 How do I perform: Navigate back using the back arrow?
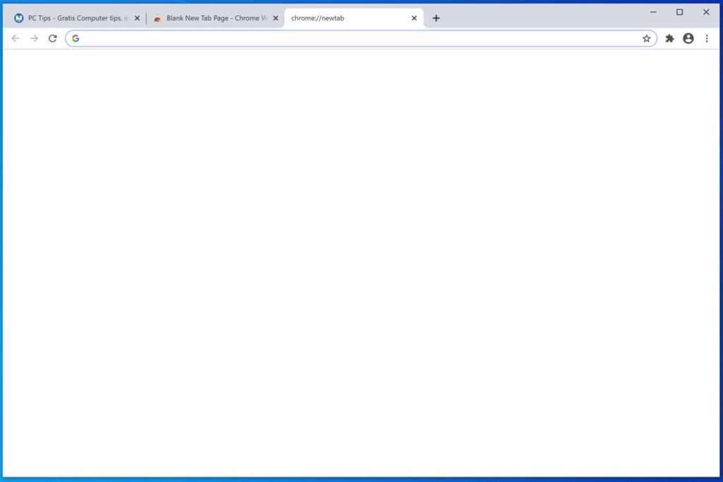click(15, 39)
